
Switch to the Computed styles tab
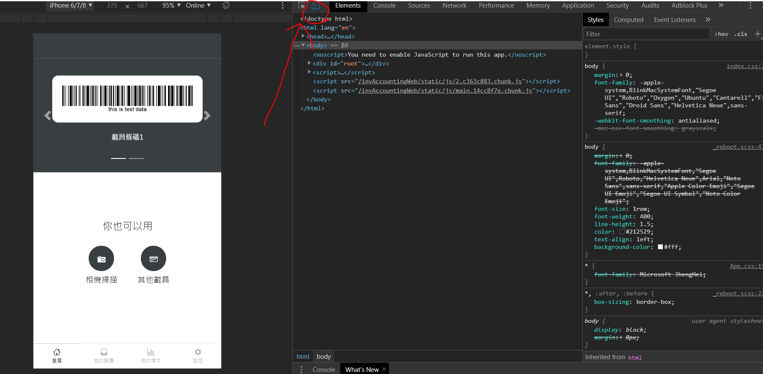coord(628,19)
